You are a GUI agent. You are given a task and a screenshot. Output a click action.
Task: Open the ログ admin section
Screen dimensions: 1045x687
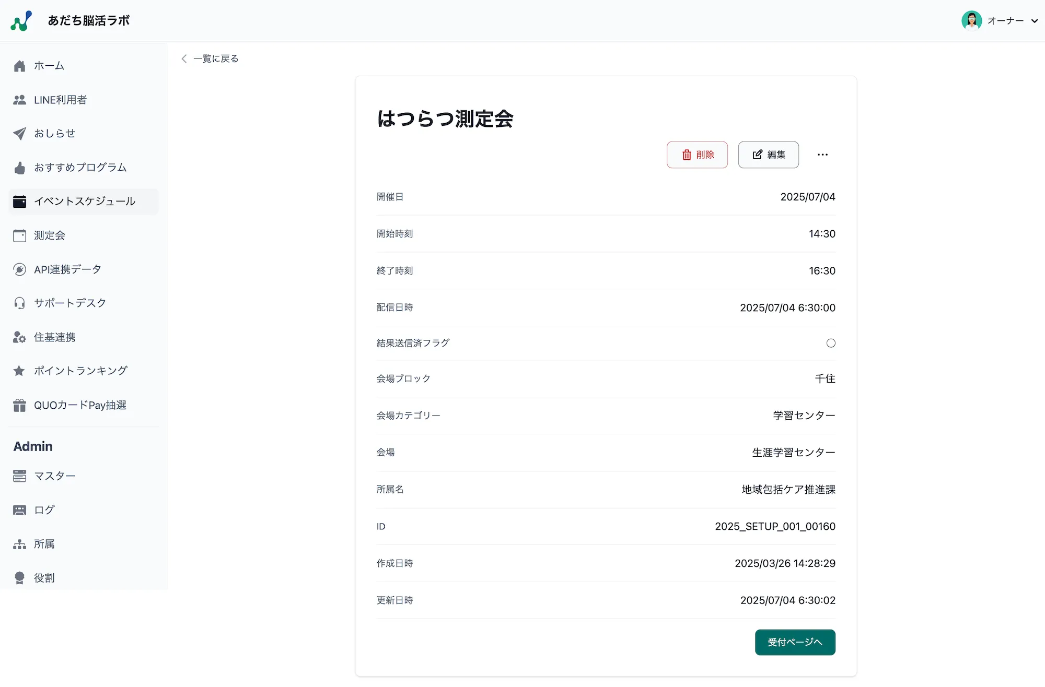(x=43, y=510)
